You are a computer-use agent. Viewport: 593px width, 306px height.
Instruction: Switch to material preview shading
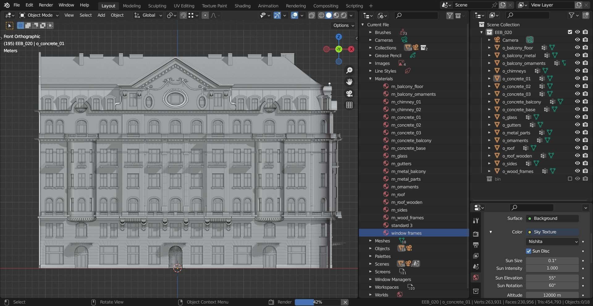[336, 15]
